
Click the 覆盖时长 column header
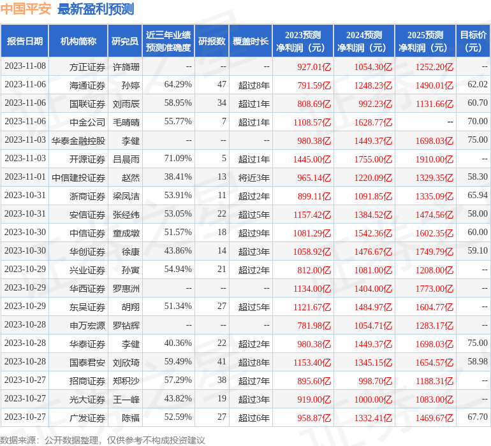point(251,41)
